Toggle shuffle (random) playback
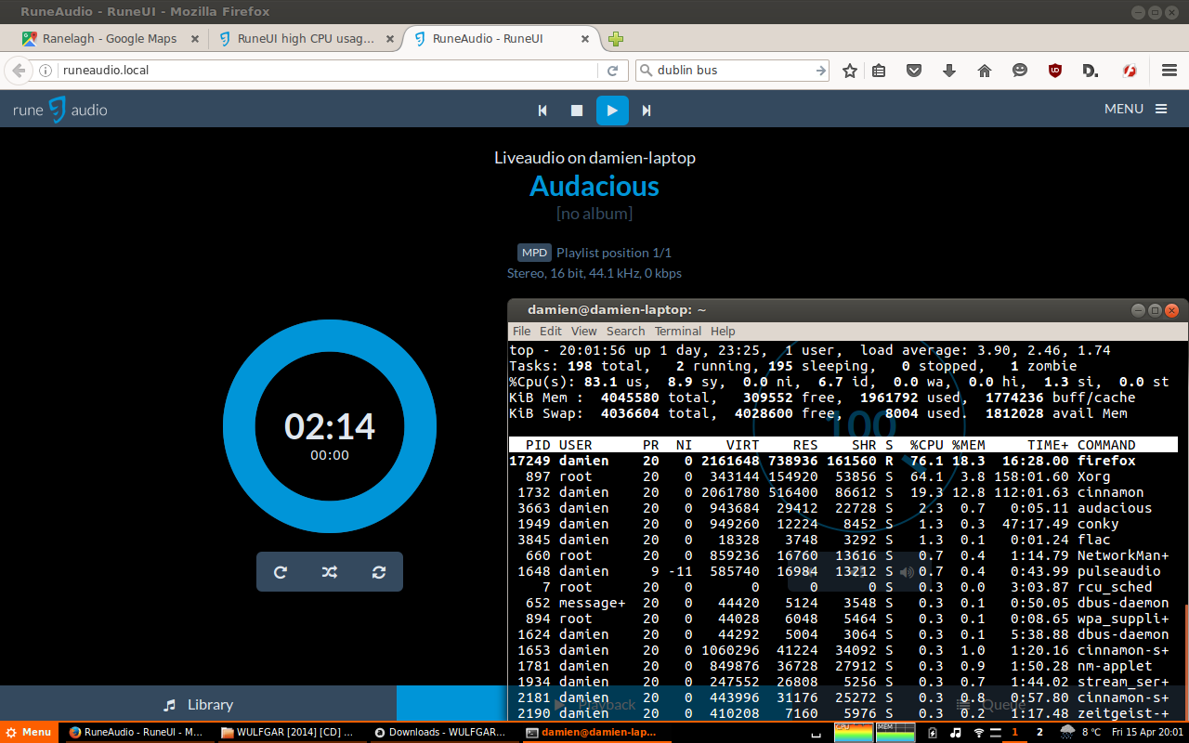The width and height of the screenshot is (1189, 743). (x=330, y=572)
